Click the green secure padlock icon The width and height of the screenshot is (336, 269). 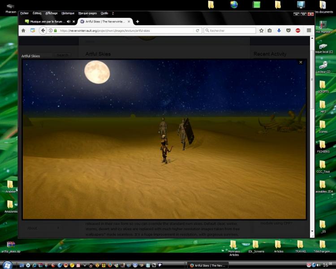tap(56, 30)
